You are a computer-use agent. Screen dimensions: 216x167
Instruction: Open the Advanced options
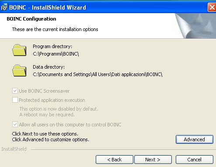pyautogui.click(x=195, y=139)
